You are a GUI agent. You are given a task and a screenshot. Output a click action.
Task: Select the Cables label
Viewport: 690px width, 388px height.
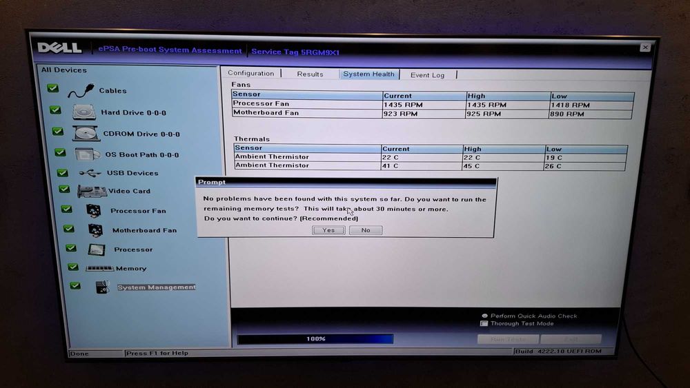point(112,90)
